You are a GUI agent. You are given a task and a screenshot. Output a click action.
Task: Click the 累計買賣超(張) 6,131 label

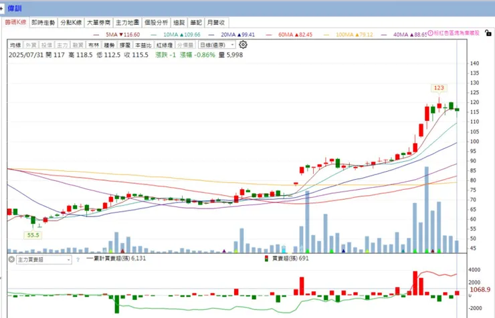(119, 259)
